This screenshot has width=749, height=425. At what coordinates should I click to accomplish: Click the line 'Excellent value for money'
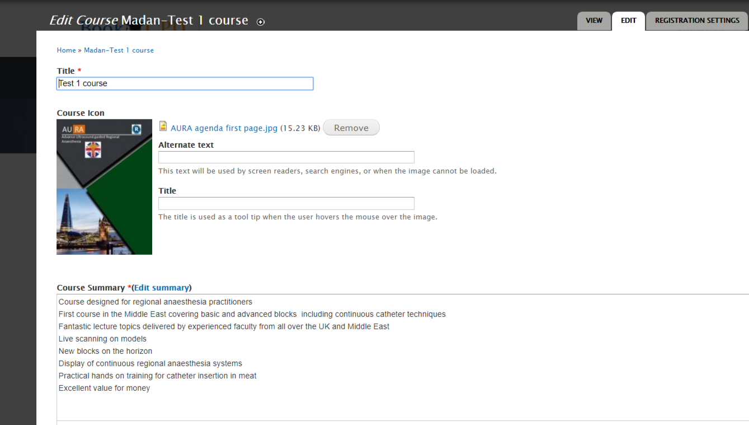[x=104, y=388]
